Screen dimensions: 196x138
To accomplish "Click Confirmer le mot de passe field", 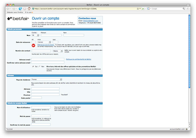I will click(x=41, y=124).
